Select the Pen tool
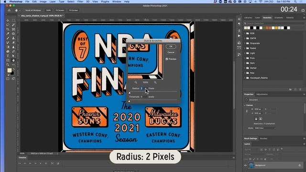Screen dimensions: 306x172 (x=13, y=52)
